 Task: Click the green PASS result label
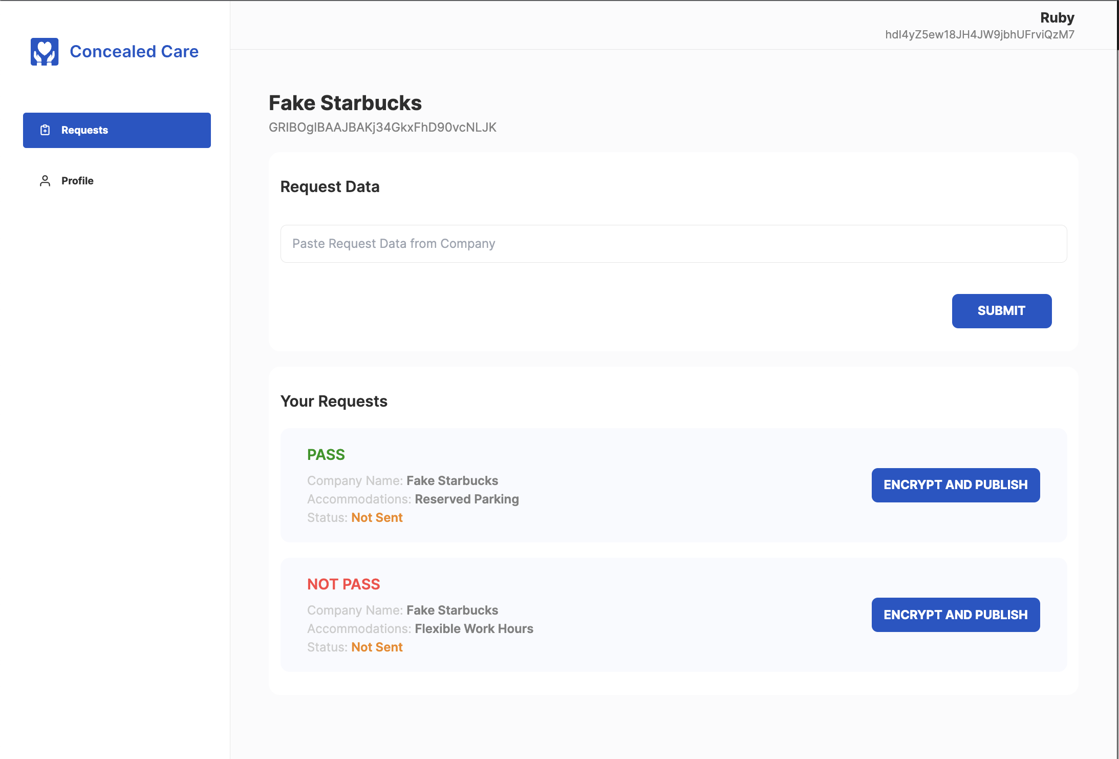326,455
